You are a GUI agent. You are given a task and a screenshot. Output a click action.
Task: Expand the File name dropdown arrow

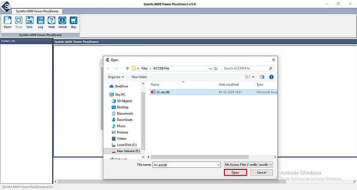219,165
